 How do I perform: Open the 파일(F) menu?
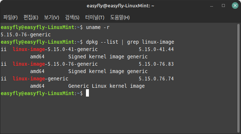pos(10,17)
